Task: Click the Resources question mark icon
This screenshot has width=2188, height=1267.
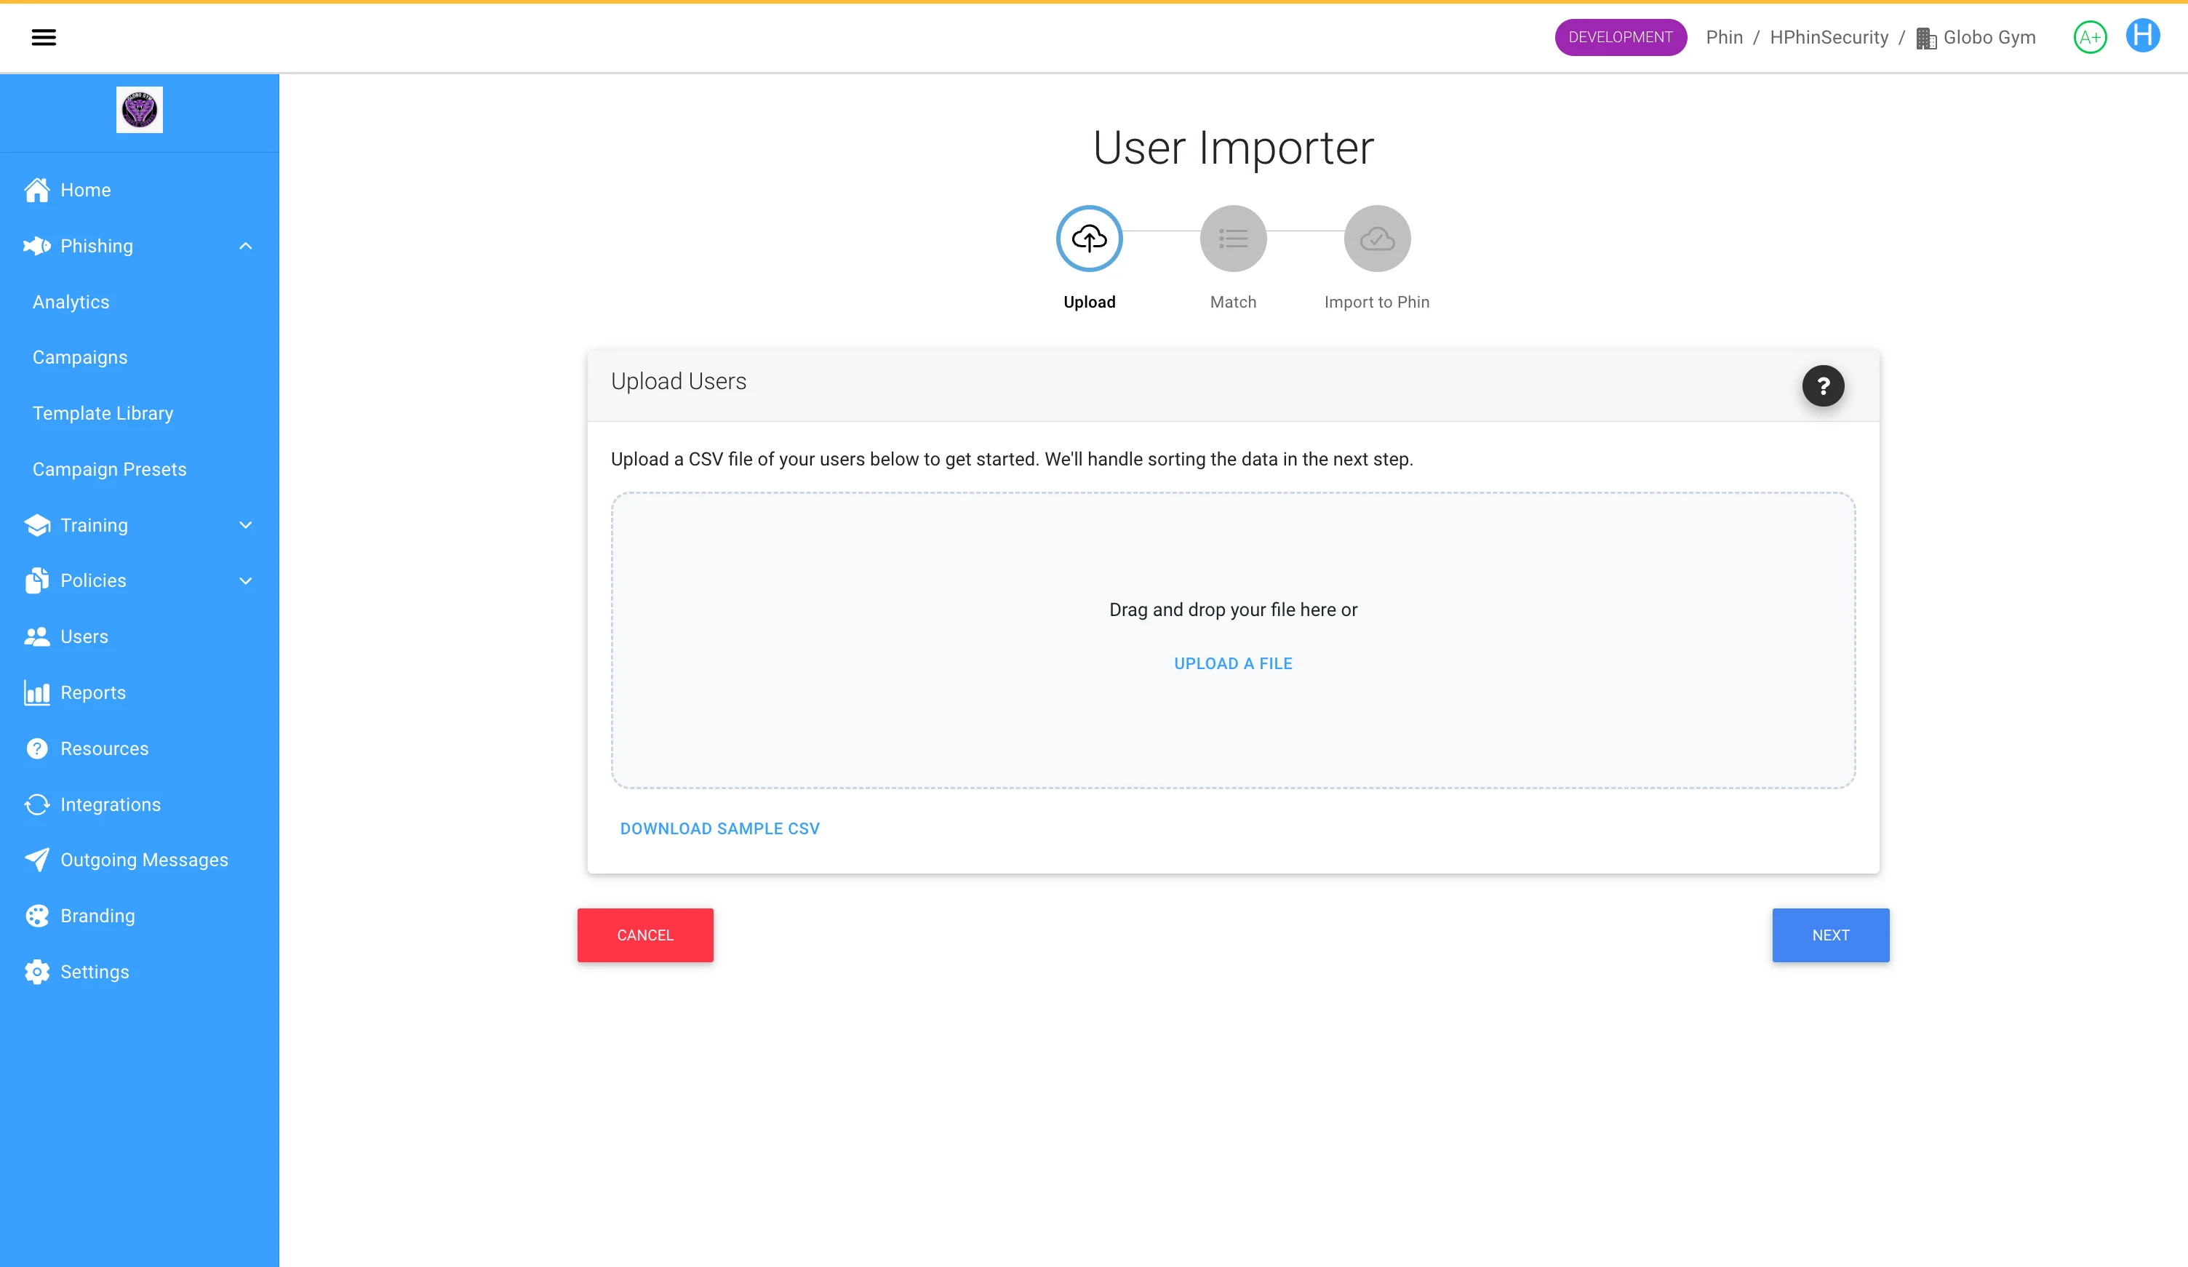Action: [x=36, y=748]
